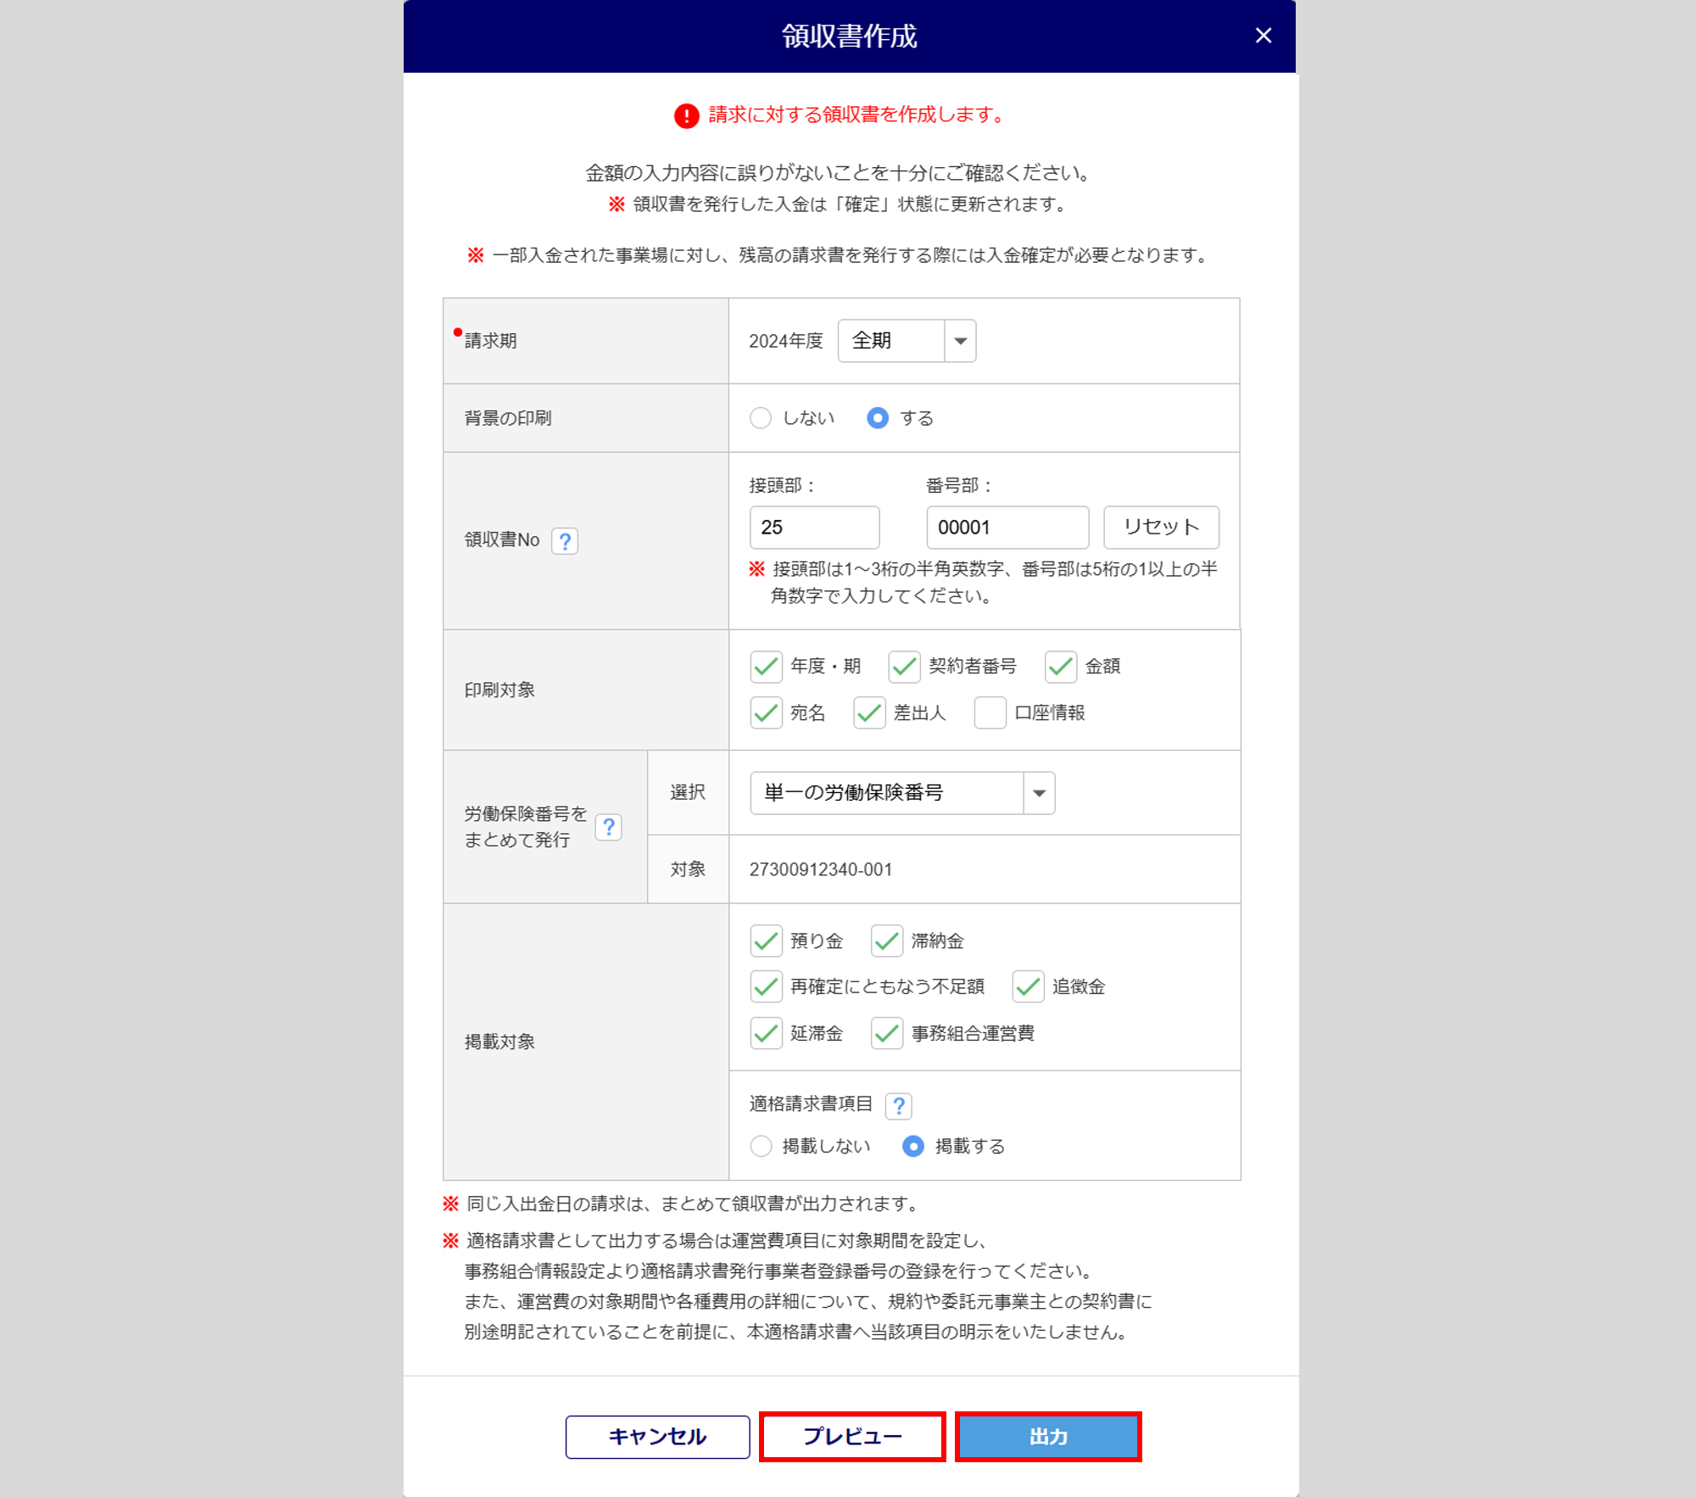Viewport: 1696px width, 1497px height.
Task: Uncheck the 年度・期 checkbox
Action: (766, 667)
